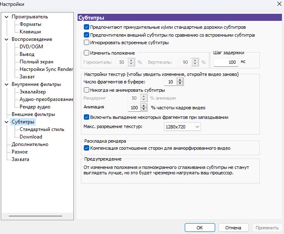Click the tree panel horizontal scrollbar
Screen dimensions: 284x234
(x=35, y=216)
